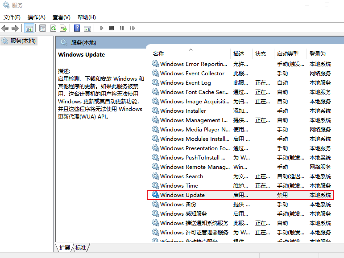344x258 pixels.
Task: Click the gear icon of Windows Installer
Action: click(156, 111)
